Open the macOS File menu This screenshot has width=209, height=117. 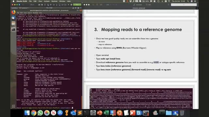click(30, 1)
